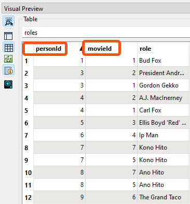Select the Visual Preview panel title
The height and width of the screenshot is (204, 190).
click(24, 9)
